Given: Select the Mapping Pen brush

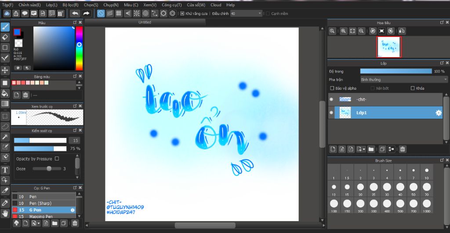Looking at the screenshot, I should 44,216.
